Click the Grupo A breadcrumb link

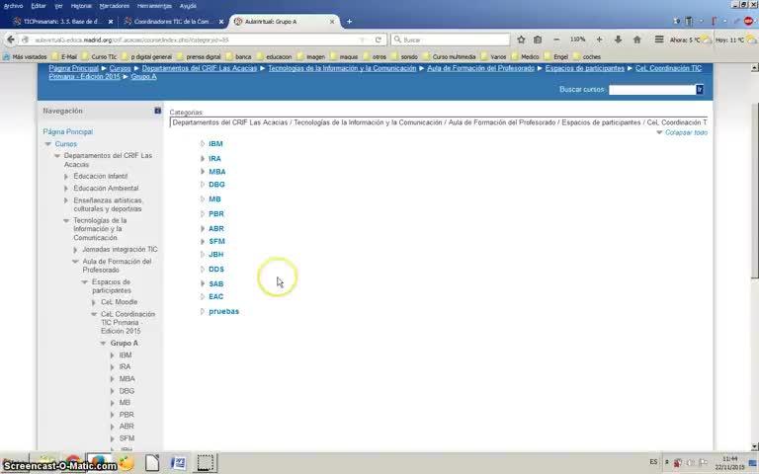[143, 76]
